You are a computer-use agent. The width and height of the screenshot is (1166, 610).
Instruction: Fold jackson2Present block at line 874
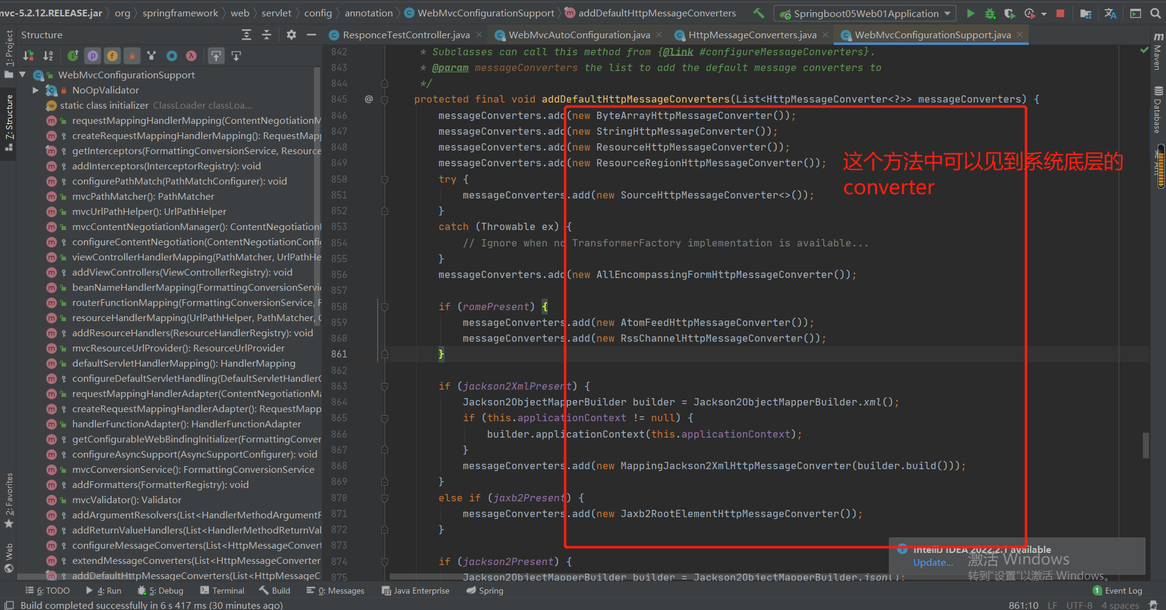click(x=384, y=561)
